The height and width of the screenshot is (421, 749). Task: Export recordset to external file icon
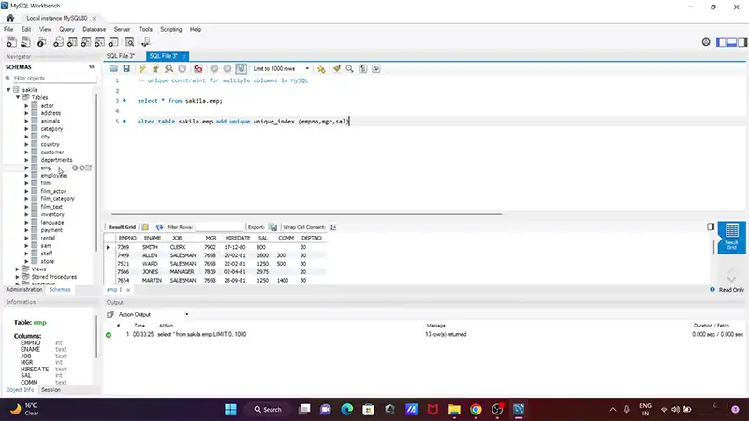pos(272,227)
